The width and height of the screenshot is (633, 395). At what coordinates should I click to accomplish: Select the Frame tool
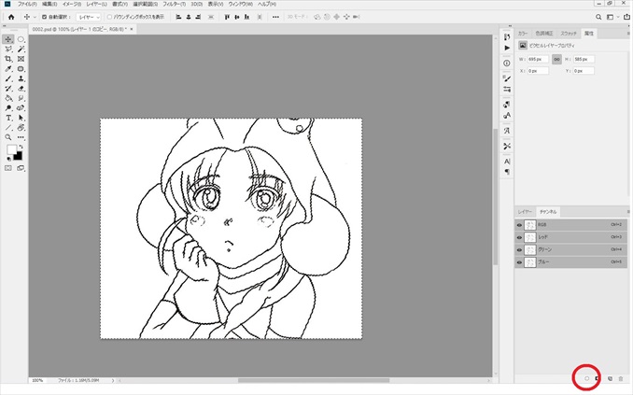pyautogui.click(x=21, y=59)
